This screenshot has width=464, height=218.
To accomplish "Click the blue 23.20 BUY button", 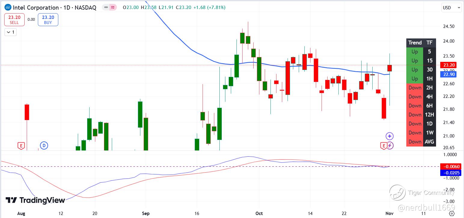I will (x=48, y=20).
